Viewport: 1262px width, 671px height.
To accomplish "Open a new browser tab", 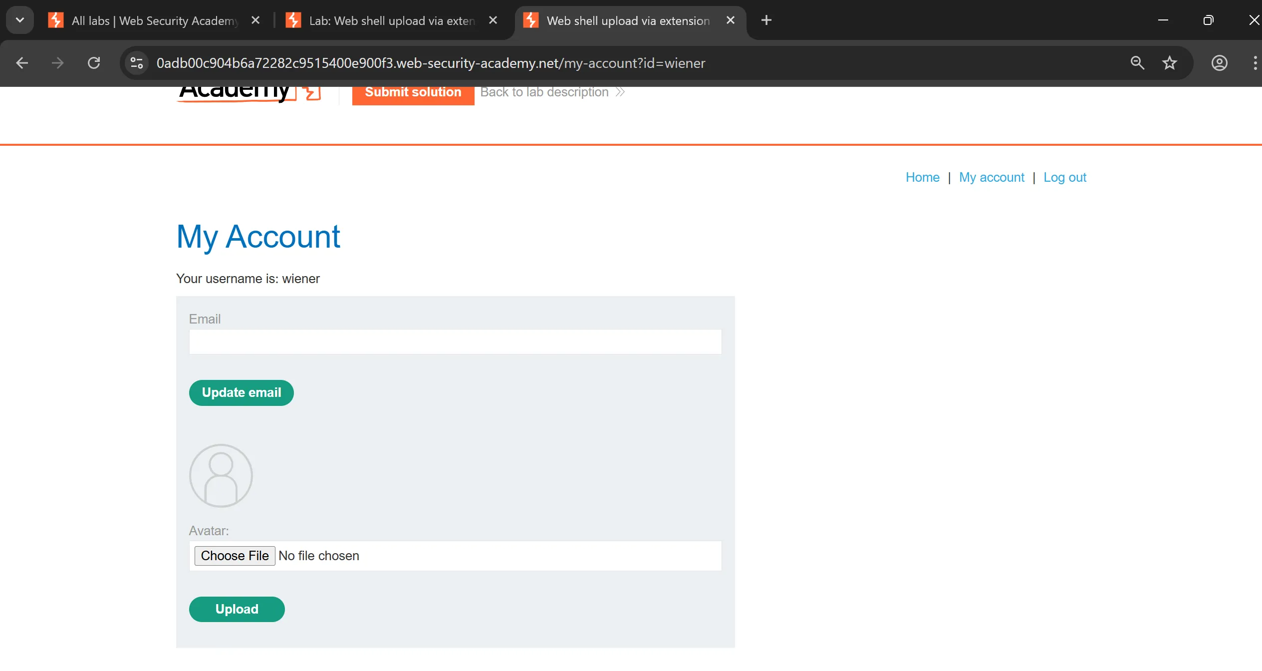I will pos(766,20).
